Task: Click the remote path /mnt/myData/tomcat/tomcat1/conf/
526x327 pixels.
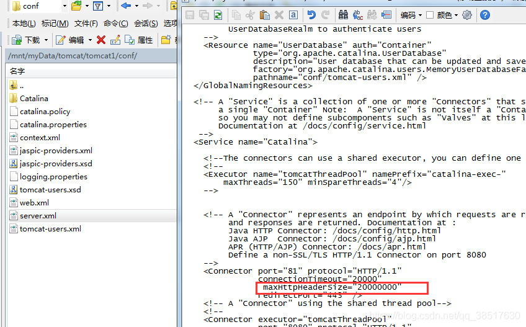Action: (x=73, y=56)
